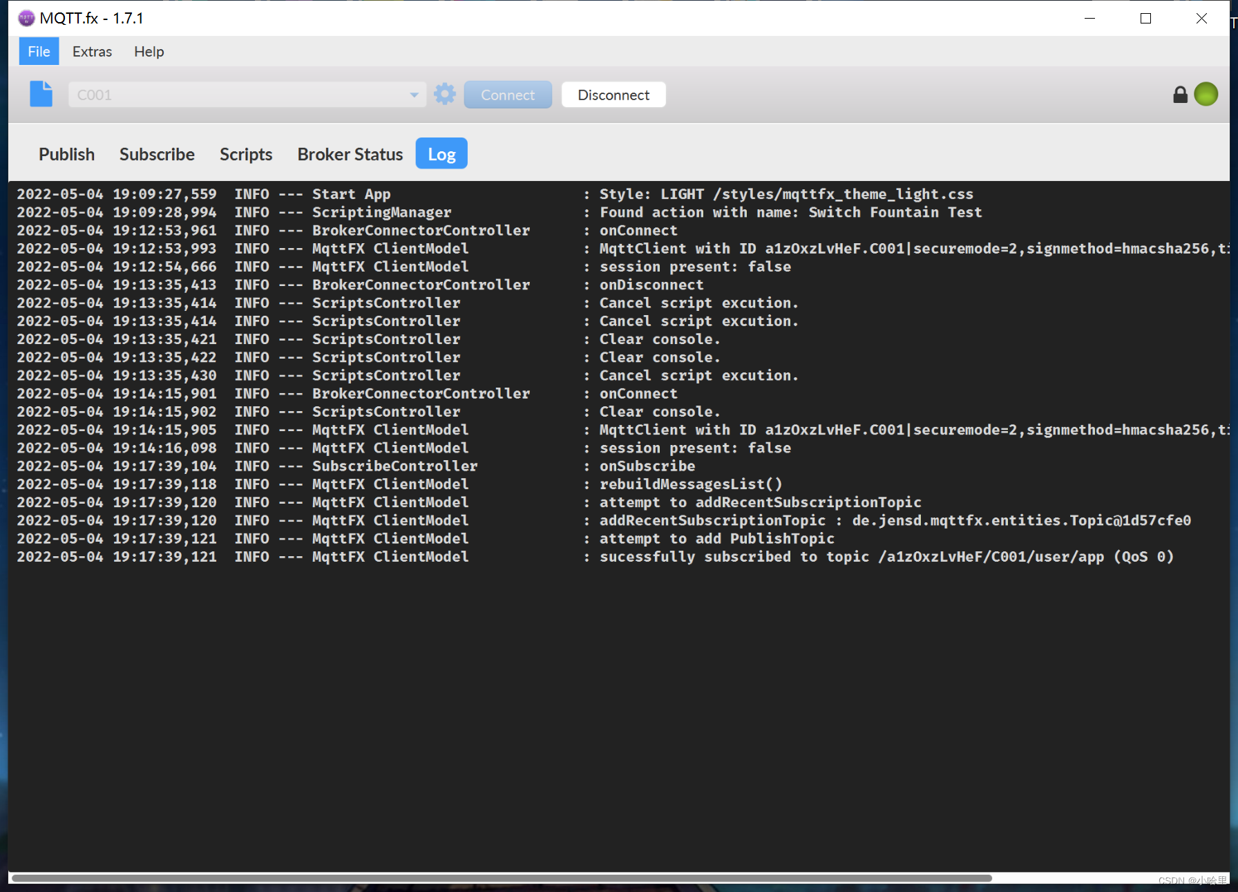The image size is (1238, 892).
Task: Click timestamp '2022-05-04 19:13:35,413'
Action: [x=117, y=285]
